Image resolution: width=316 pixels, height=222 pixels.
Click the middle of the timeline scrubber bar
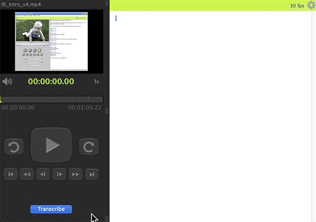click(52, 99)
